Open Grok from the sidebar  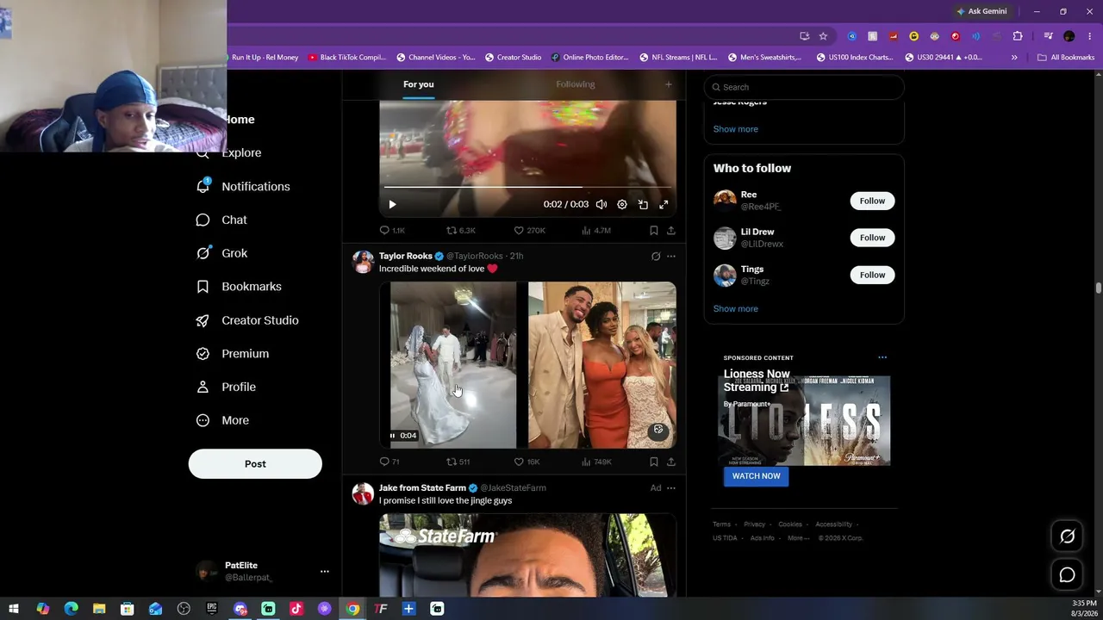pyautogui.click(x=222, y=253)
